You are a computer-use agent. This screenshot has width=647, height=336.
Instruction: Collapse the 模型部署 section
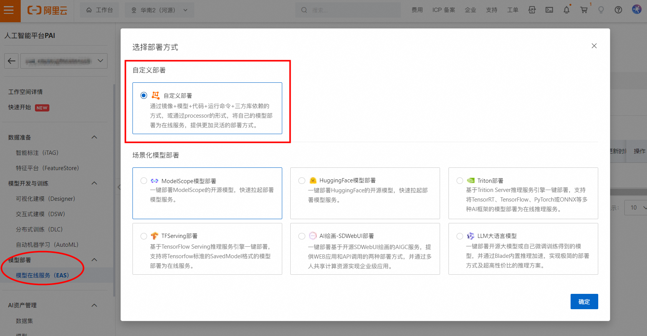(x=94, y=260)
